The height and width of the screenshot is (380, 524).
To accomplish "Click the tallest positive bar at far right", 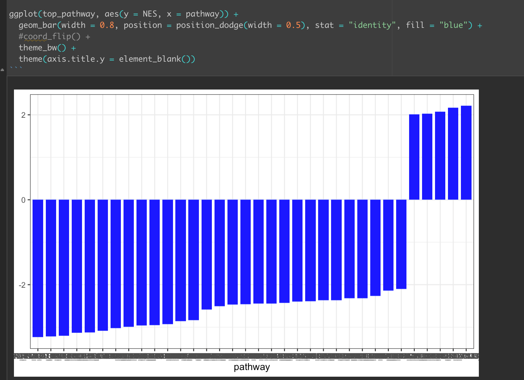I will pyautogui.click(x=466, y=153).
